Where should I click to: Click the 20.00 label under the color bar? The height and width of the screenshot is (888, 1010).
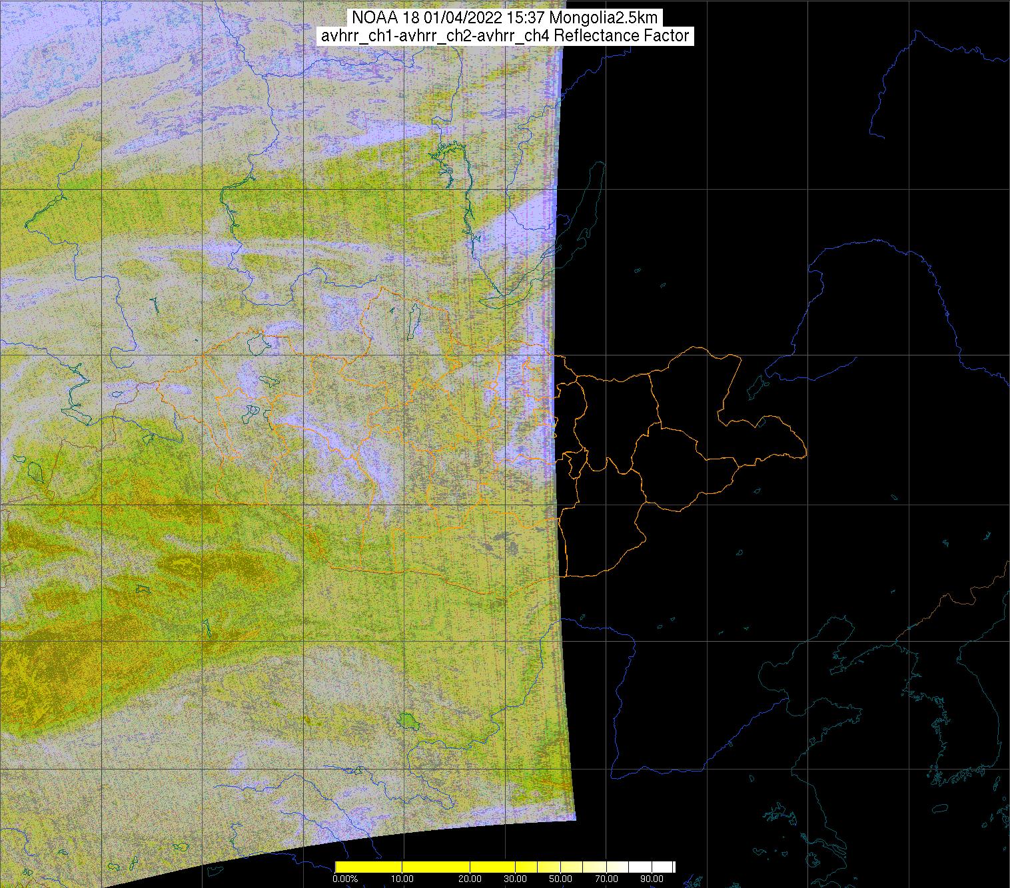click(x=470, y=879)
